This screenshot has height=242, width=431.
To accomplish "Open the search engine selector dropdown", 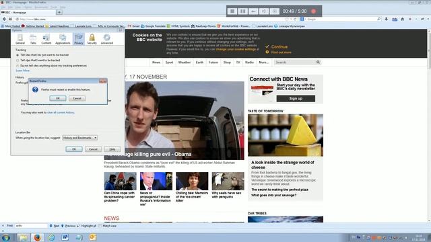I will pos(303,19).
